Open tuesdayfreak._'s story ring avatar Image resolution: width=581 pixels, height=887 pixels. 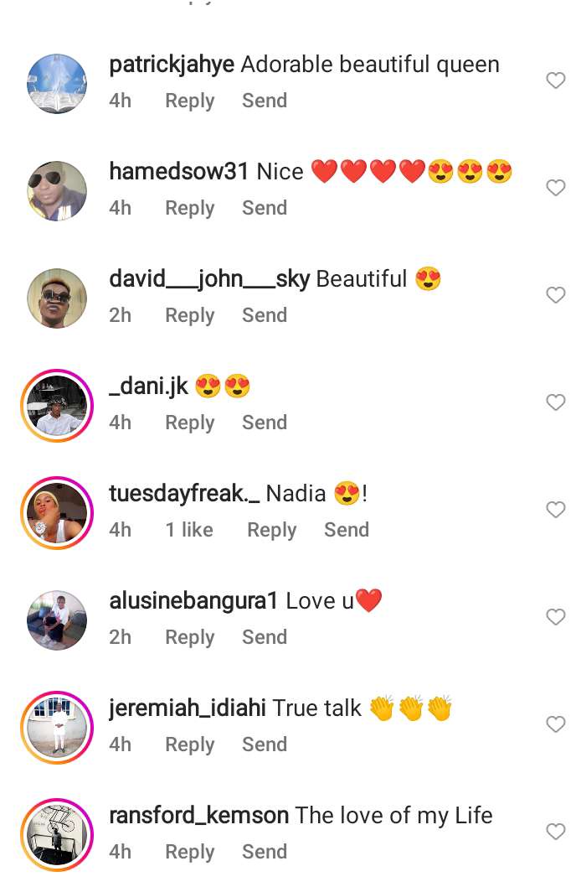[57, 513]
